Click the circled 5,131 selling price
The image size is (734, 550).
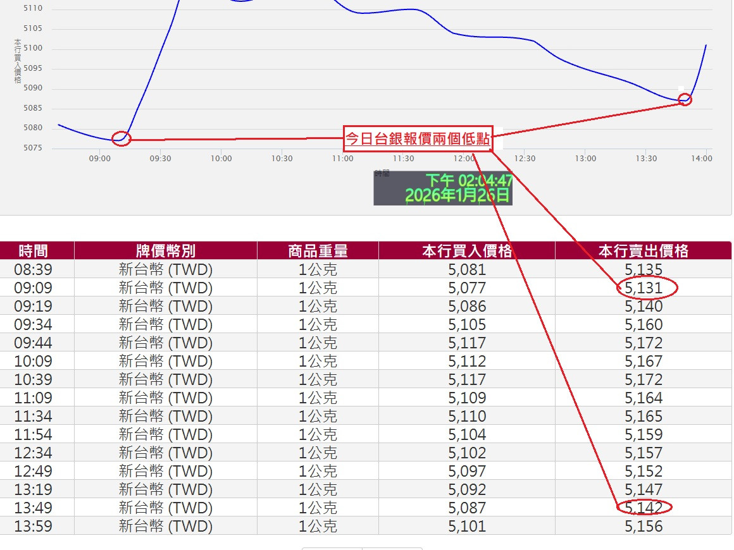tap(644, 288)
